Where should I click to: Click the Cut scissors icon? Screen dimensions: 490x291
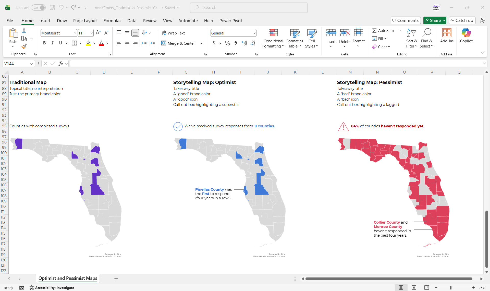[24, 31]
